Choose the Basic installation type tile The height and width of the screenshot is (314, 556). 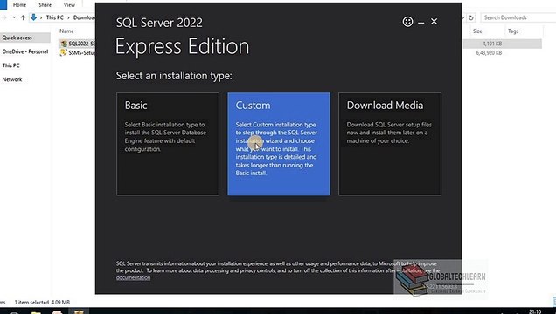tap(168, 144)
